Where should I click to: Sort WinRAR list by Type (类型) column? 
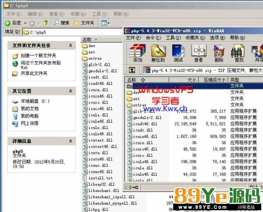click(245, 79)
